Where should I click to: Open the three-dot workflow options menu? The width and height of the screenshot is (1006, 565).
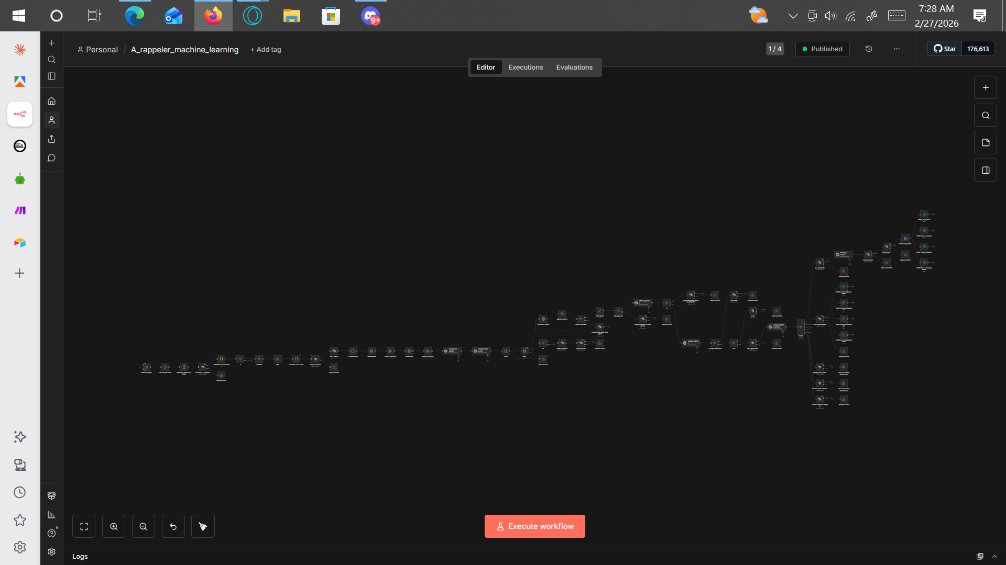(896, 49)
